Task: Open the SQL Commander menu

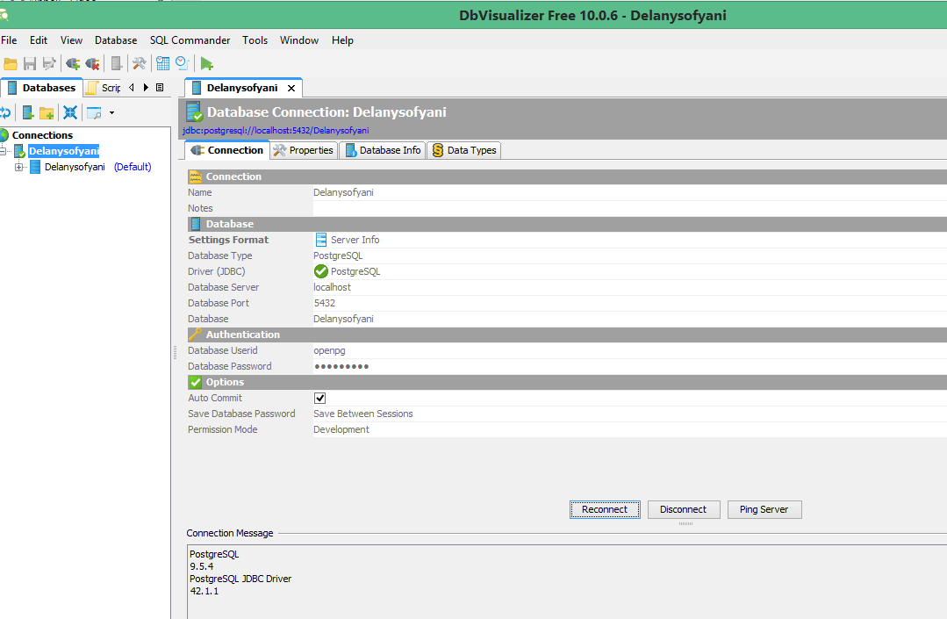Action: 190,40
